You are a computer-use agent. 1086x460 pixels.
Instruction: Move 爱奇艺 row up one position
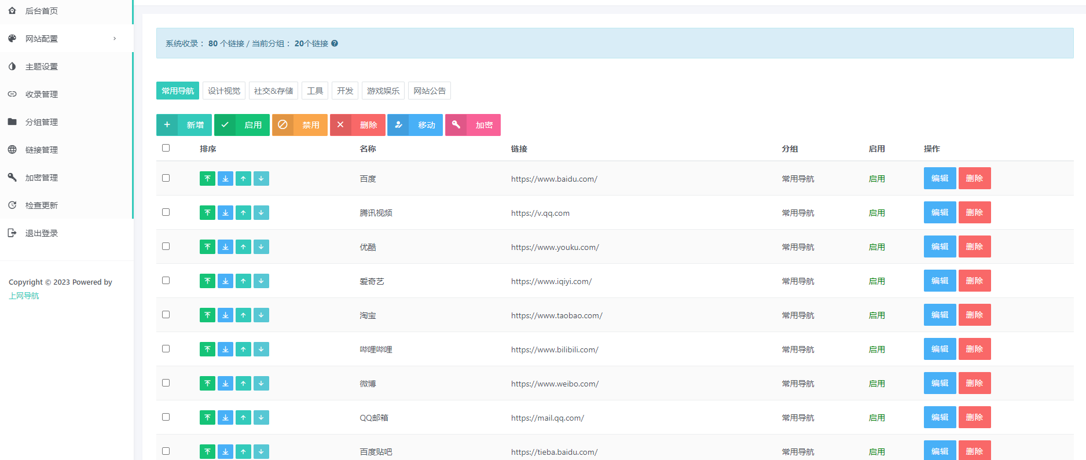point(243,281)
